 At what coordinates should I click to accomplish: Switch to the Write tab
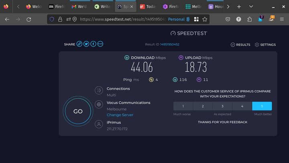pyautogui.click(x=102, y=7)
